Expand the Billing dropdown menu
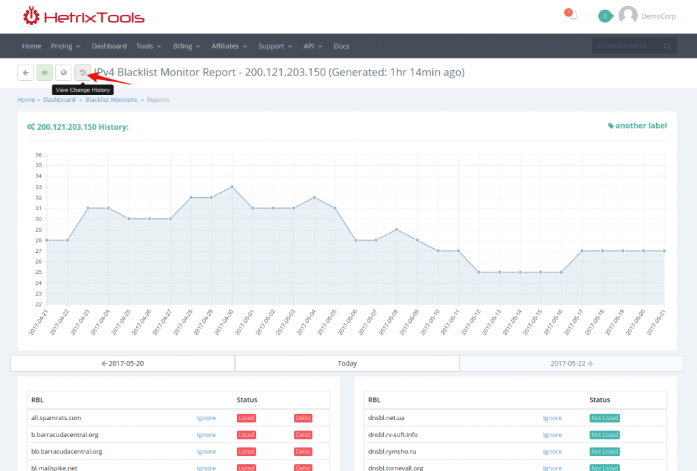697x471 pixels. tap(187, 46)
